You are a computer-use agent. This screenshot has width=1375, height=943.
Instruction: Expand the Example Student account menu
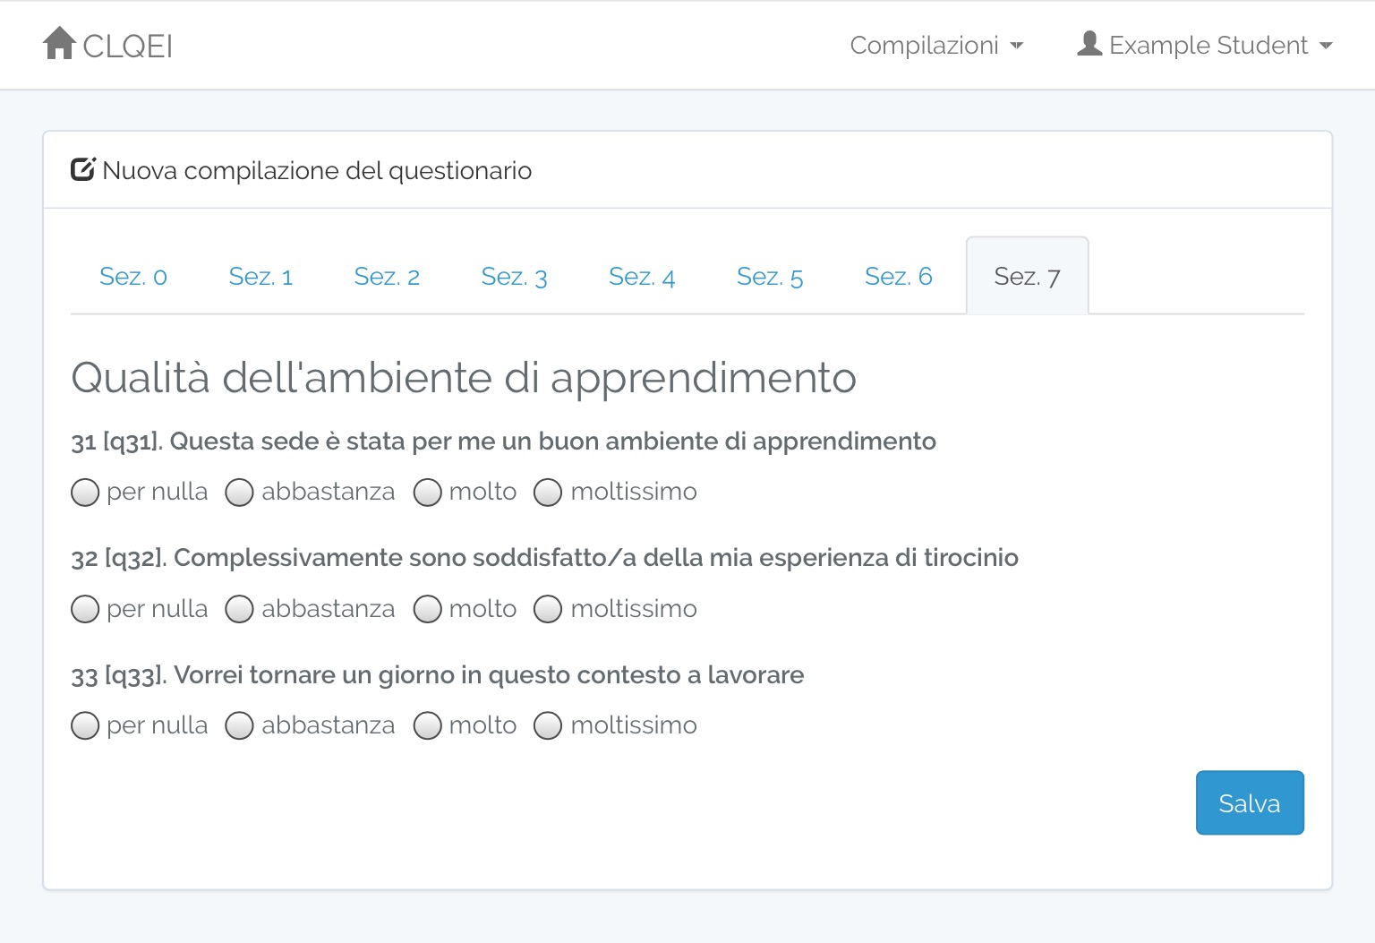[1205, 45]
